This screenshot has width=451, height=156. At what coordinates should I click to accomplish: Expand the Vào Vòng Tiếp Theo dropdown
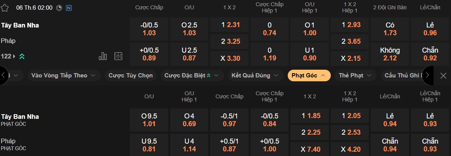point(63,75)
